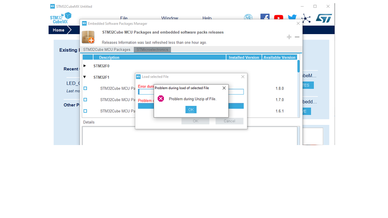Open the Window menu
Image resolution: width=388 pixels, height=218 pixels.
(170, 18)
